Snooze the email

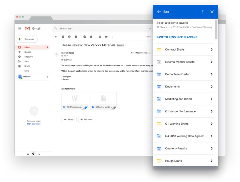click(91, 37)
